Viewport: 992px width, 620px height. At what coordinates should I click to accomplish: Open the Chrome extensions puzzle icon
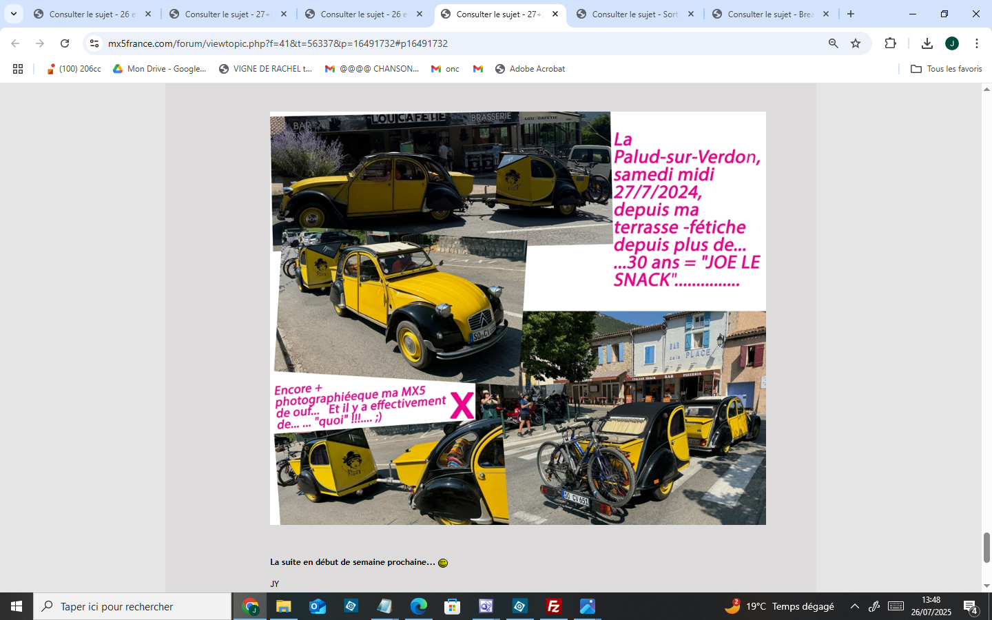pyautogui.click(x=890, y=43)
